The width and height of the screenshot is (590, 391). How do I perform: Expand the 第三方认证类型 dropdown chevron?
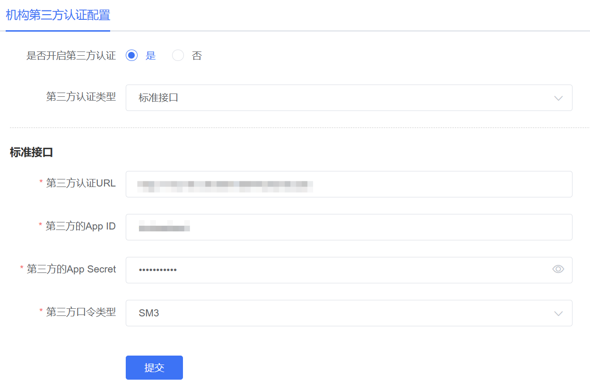point(558,98)
